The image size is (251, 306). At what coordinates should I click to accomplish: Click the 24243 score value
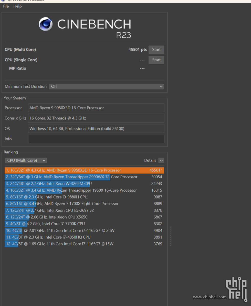157,184
